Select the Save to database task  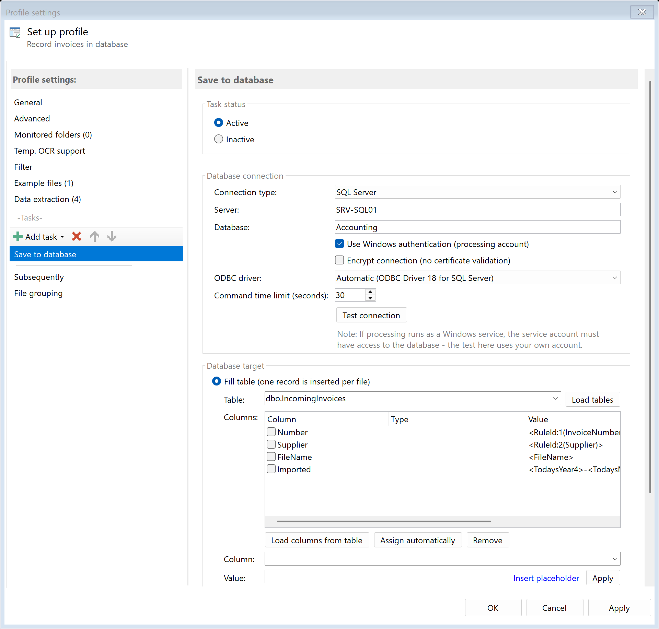96,254
